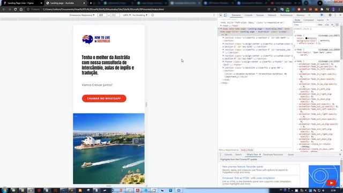
Task: Open the drawer Search tab
Action: pos(238,154)
